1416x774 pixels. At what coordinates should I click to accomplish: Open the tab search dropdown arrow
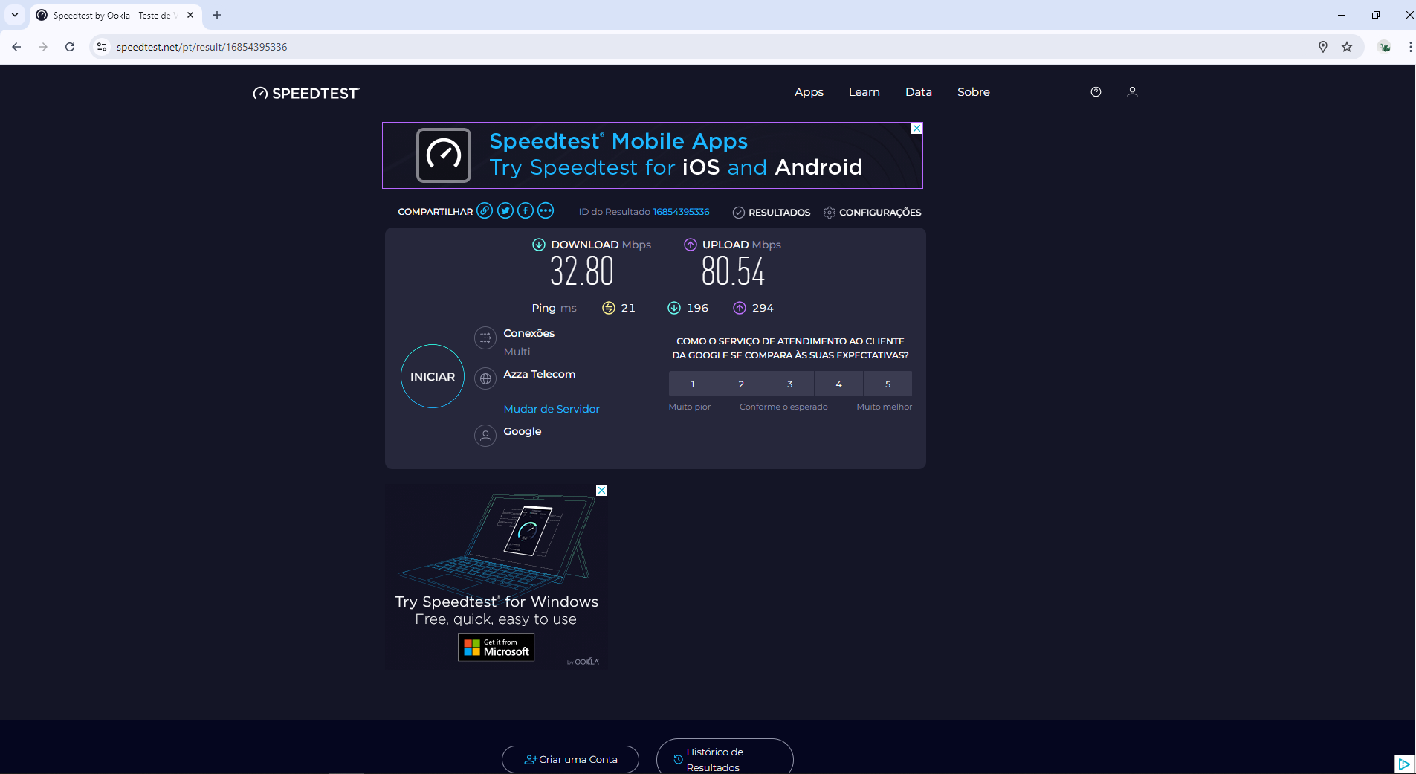pyautogui.click(x=15, y=15)
